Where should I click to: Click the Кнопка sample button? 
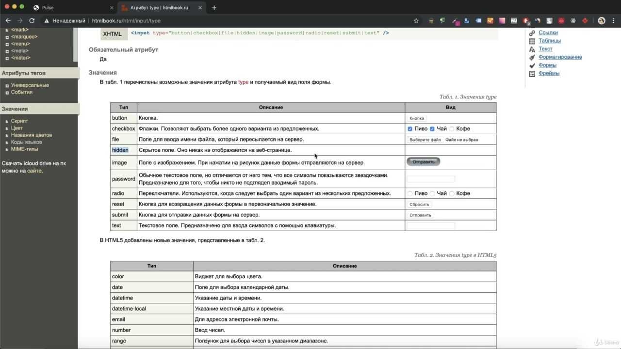417,118
